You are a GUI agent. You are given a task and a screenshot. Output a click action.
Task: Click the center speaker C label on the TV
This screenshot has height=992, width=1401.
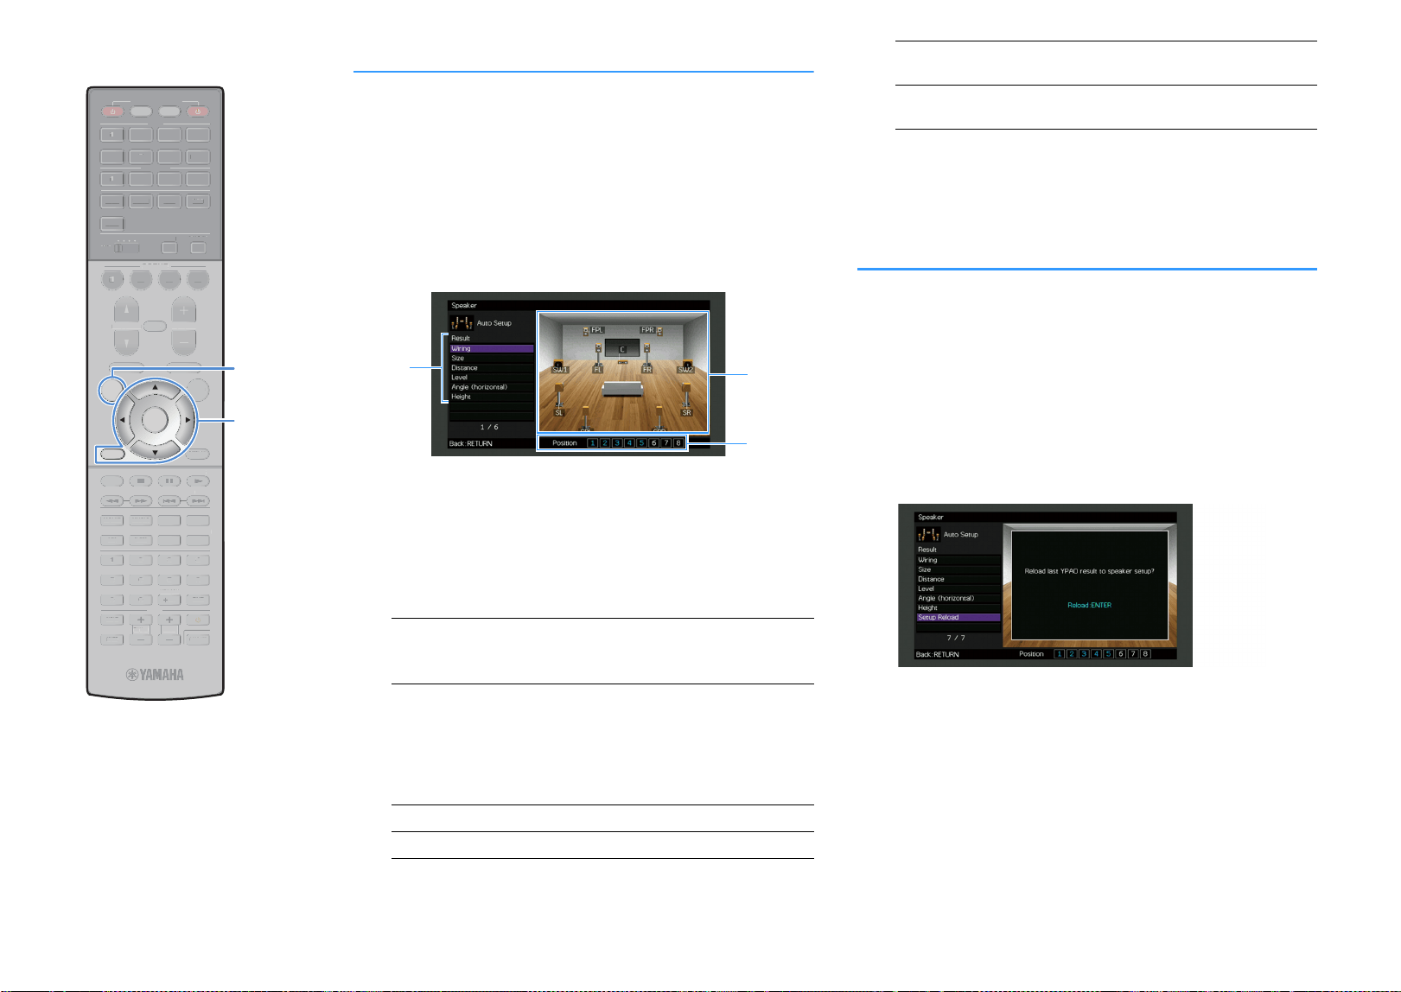(622, 349)
